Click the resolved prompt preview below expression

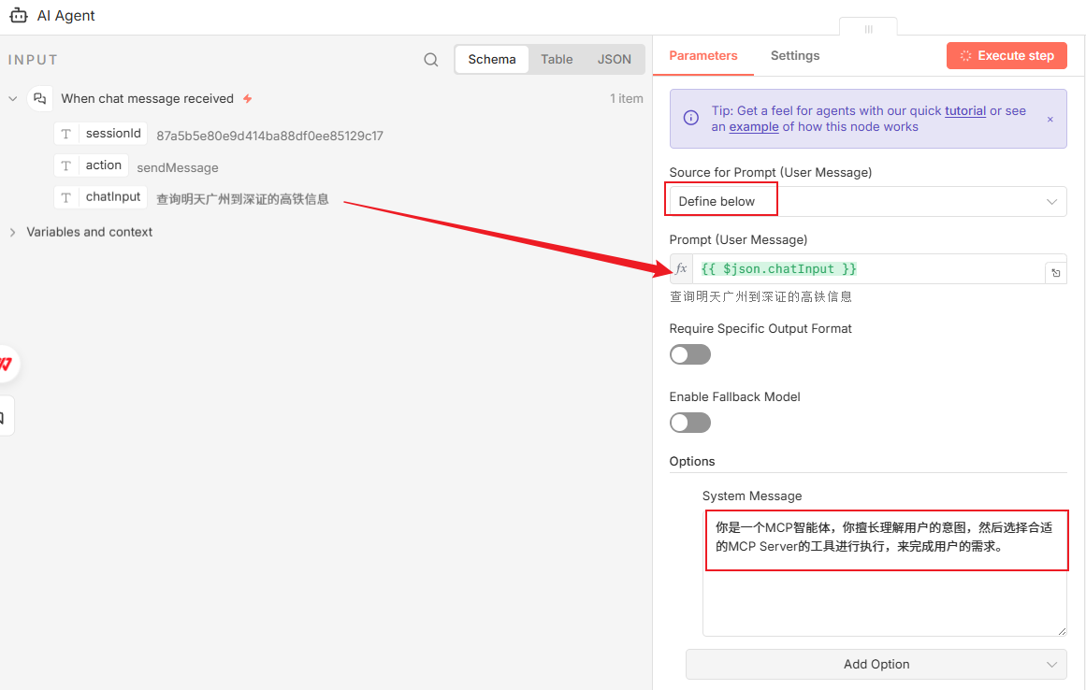(760, 297)
